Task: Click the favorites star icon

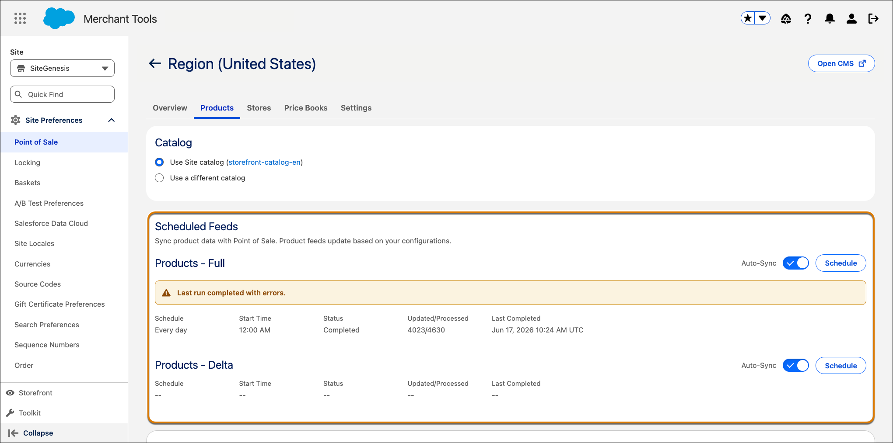Action: click(748, 18)
